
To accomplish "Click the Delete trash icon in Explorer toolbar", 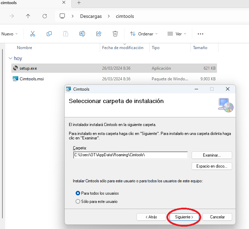I will (115, 34).
